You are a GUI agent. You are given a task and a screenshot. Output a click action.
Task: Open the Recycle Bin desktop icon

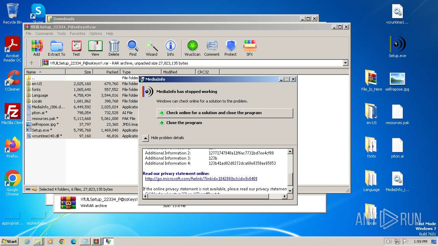click(x=12, y=14)
